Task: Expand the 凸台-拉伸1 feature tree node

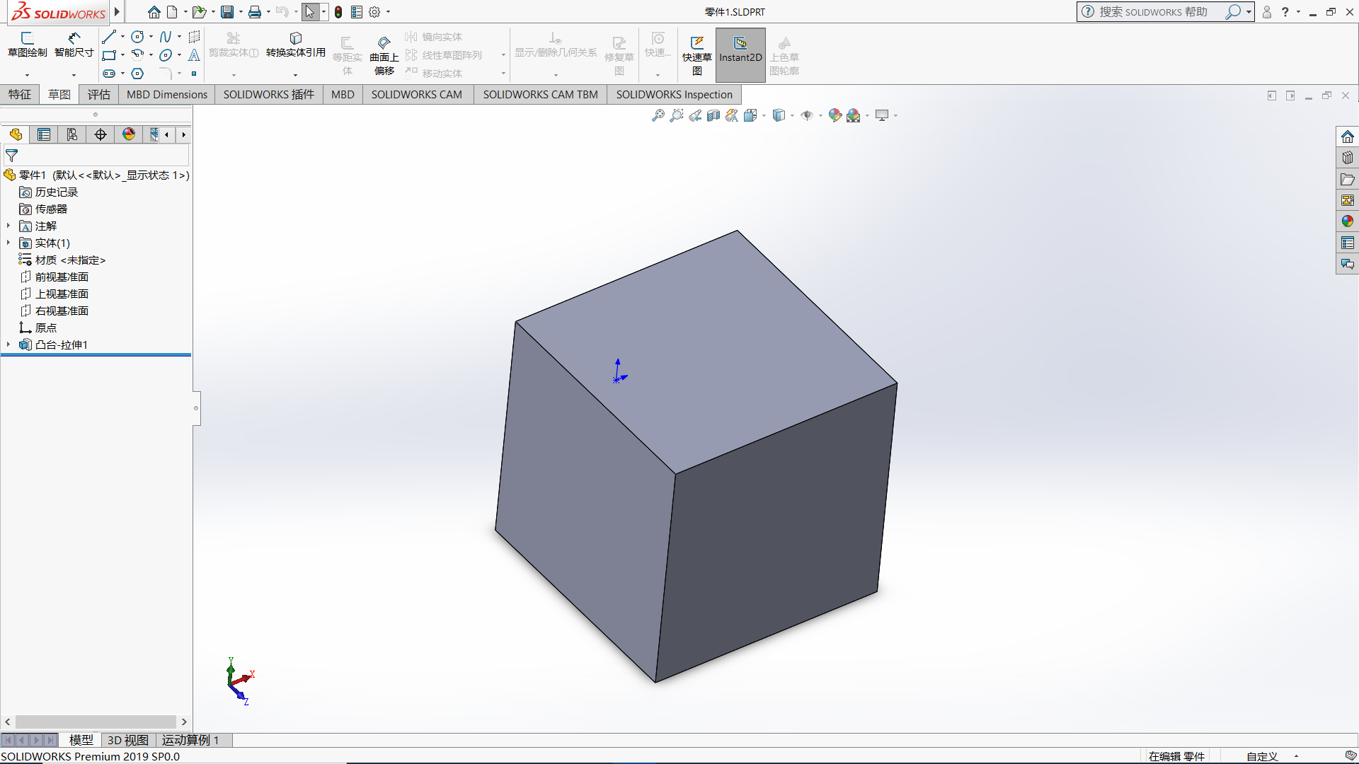Action: click(x=8, y=345)
